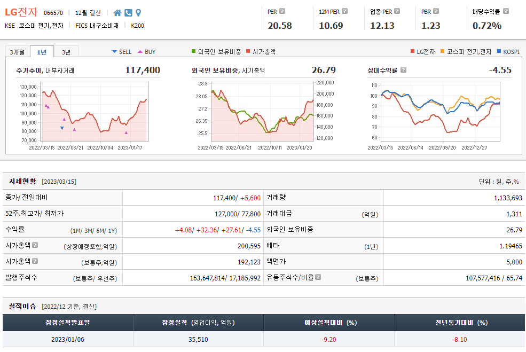Click blue SELL marker on price chart

[62, 128]
